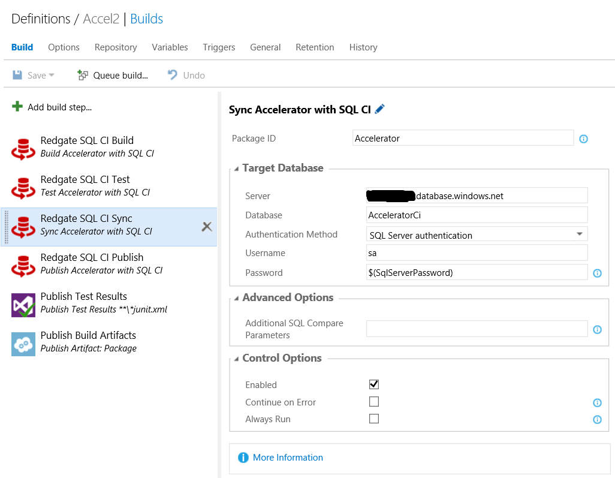Image resolution: width=615 pixels, height=478 pixels.
Task: Uncheck the Enabled checkbox
Action: click(374, 384)
